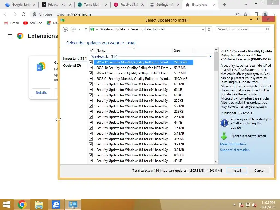Close the Privacy tab

(x=70, y=5)
